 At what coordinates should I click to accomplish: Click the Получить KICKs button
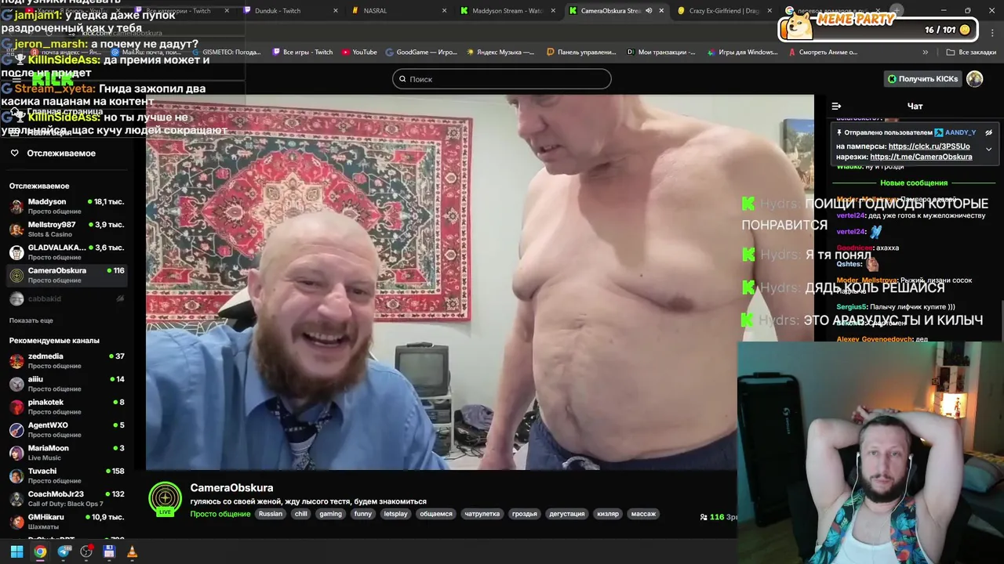[x=922, y=78]
